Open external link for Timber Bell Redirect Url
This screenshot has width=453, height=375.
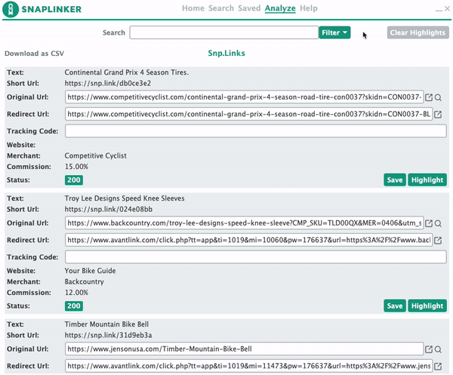coord(438,367)
